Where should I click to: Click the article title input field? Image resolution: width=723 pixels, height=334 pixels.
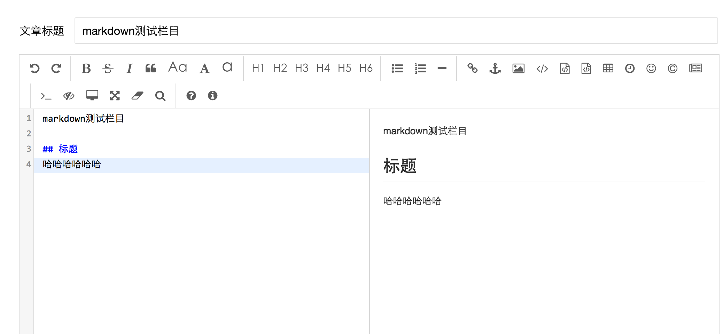[x=396, y=31]
